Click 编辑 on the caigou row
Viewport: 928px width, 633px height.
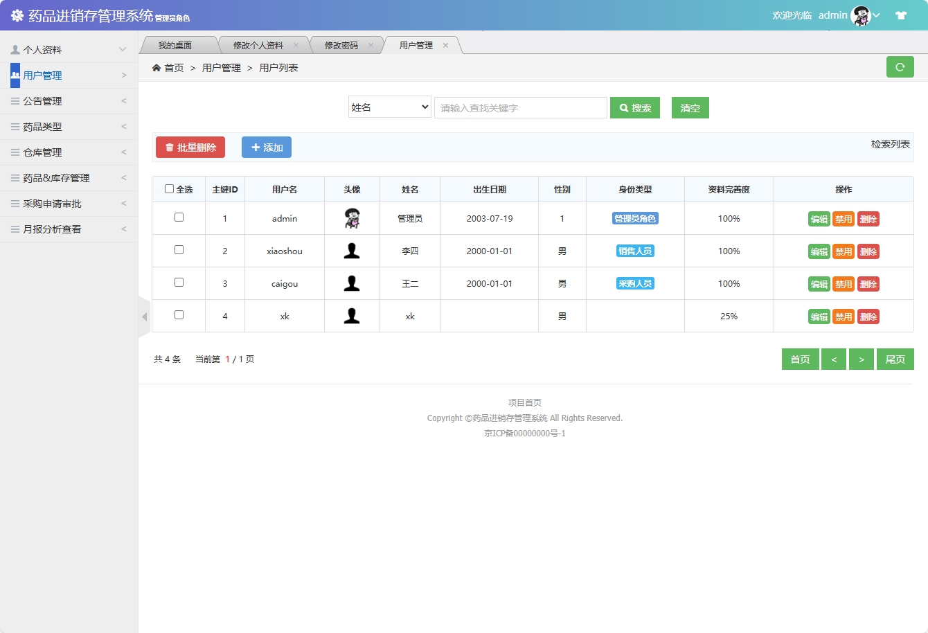pos(819,283)
